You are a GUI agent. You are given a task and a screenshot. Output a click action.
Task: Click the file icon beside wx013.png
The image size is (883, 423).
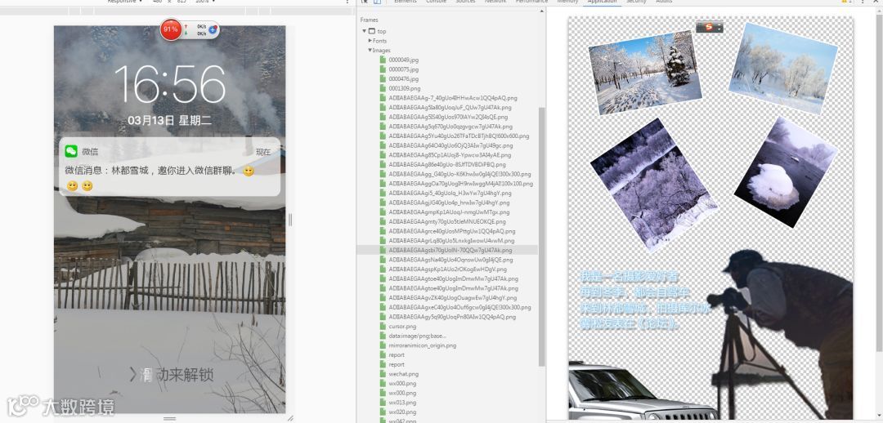click(383, 403)
